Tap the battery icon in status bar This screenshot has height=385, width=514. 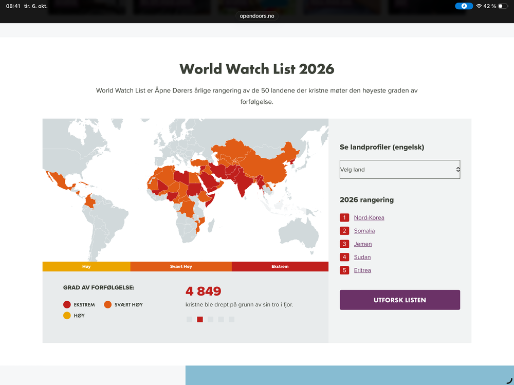[503, 6]
